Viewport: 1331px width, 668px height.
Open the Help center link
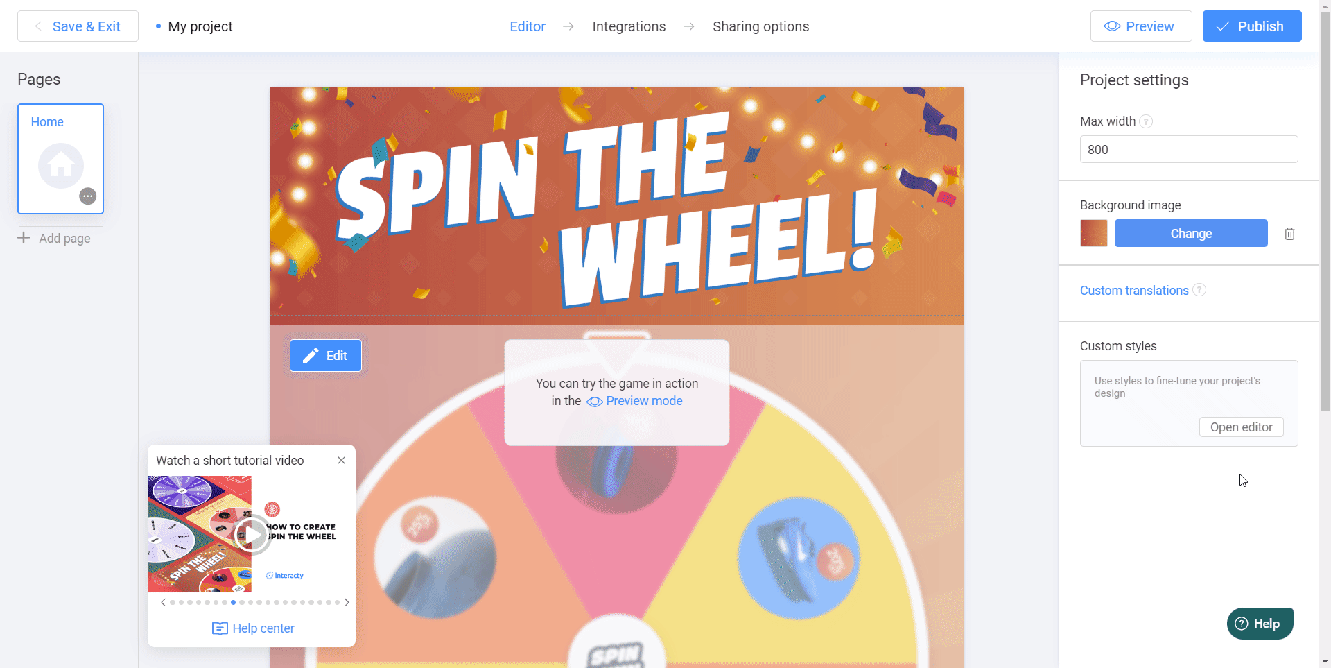pos(253,628)
